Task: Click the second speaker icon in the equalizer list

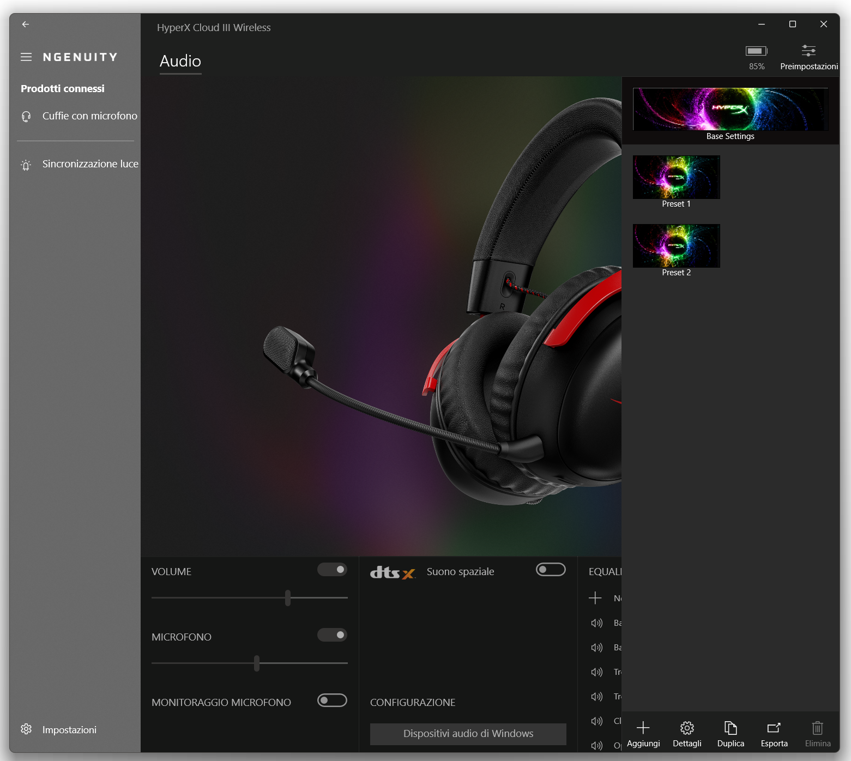Action: 597,648
